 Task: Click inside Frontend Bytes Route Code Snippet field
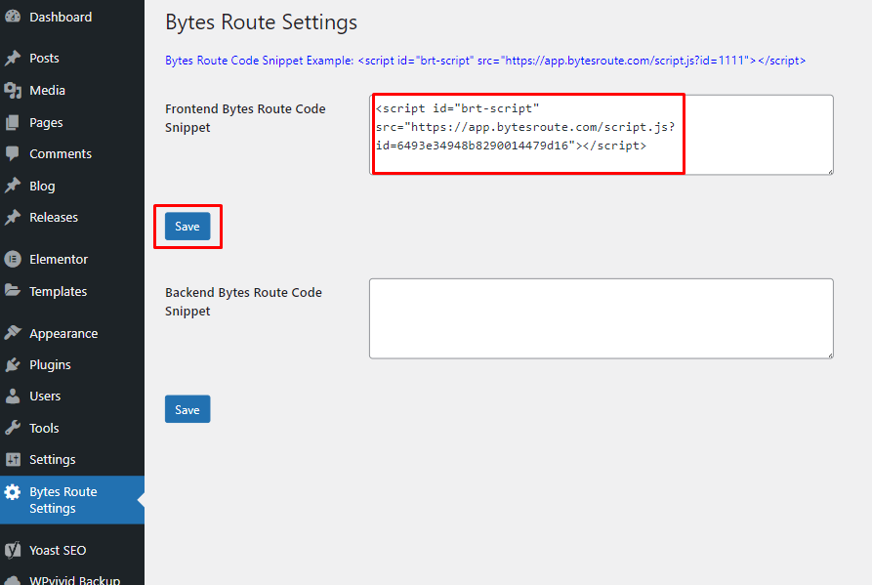pos(602,135)
